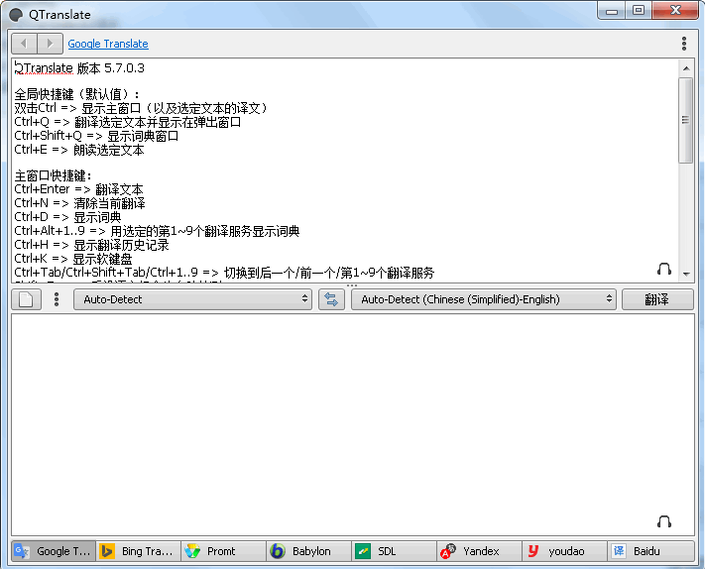Switch to the Baidu service tab
The width and height of the screenshot is (705, 569).
tap(650, 551)
